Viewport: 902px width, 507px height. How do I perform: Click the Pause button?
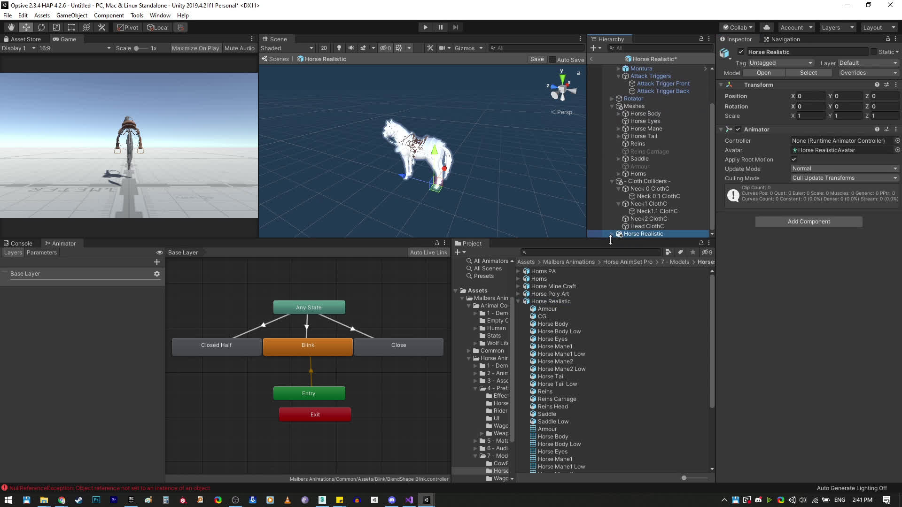tap(440, 27)
